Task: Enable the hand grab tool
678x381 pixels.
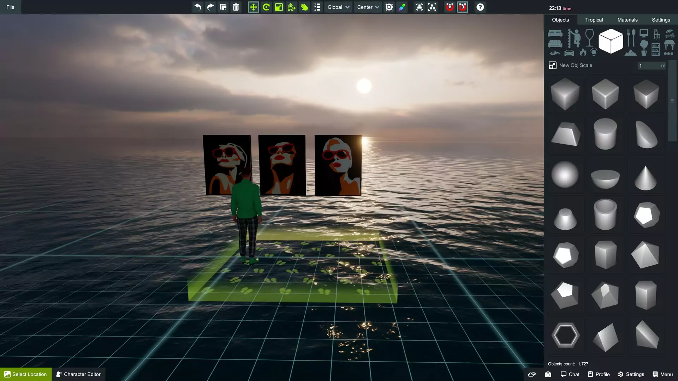Action: coord(304,7)
